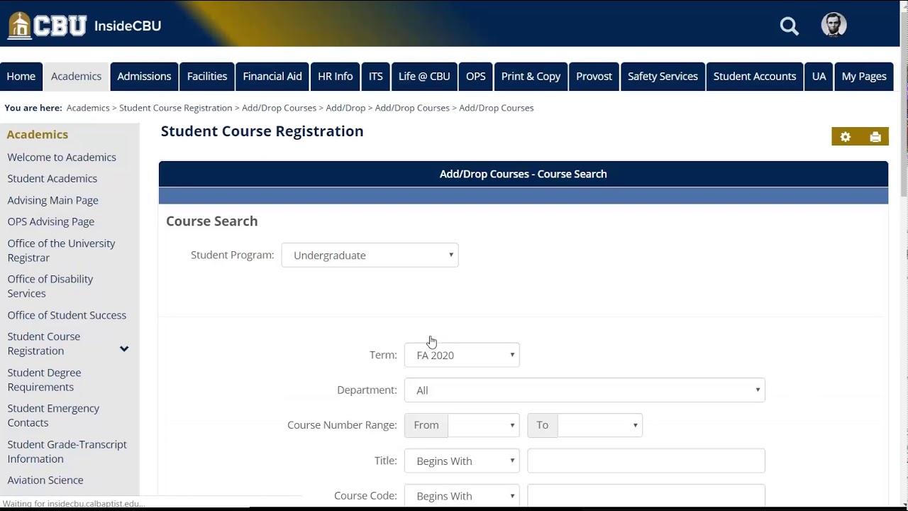Open the HR Info tab
This screenshot has height=511, width=908.
coord(335,77)
